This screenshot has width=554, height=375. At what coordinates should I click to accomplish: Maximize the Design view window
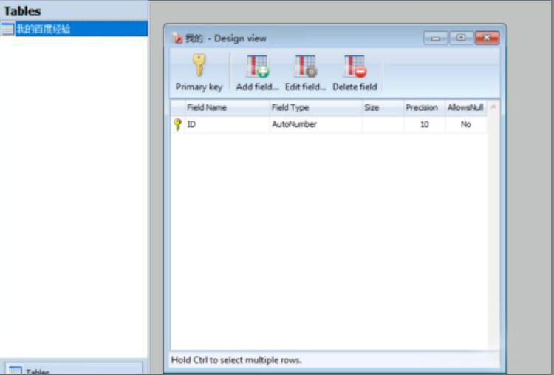click(x=461, y=38)
